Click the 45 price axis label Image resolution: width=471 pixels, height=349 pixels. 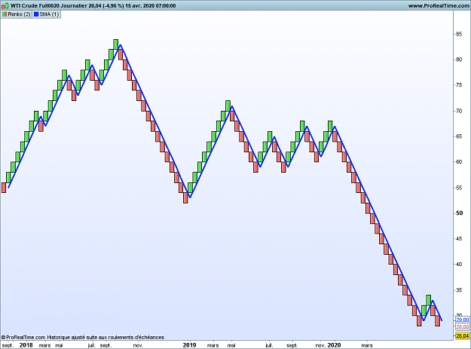459,239
